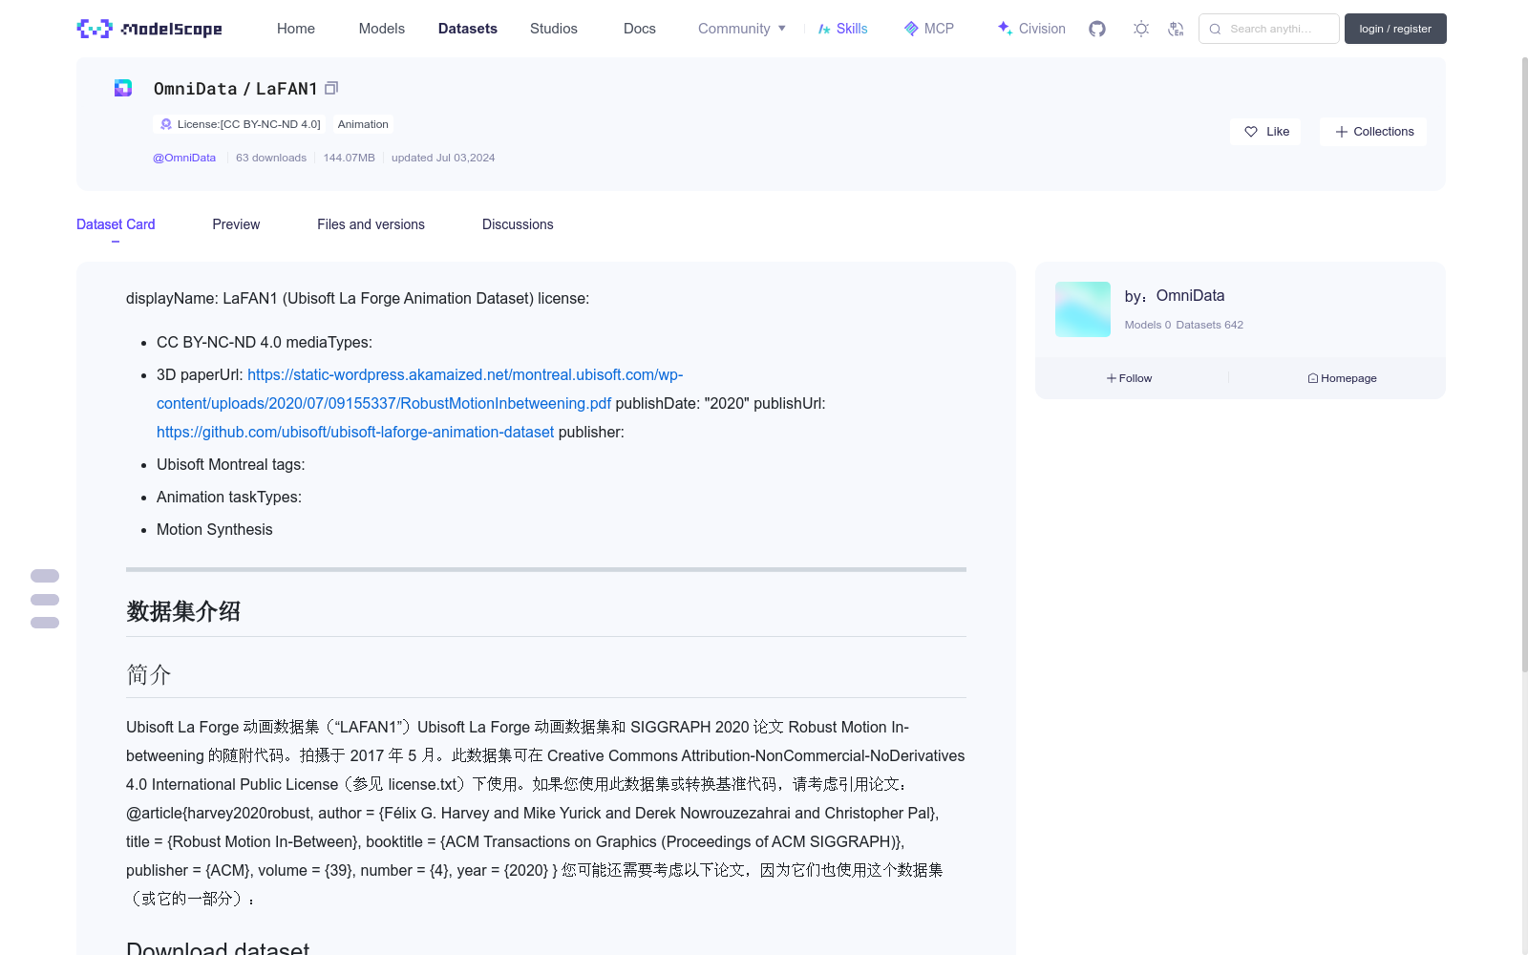The width and height of the screenshot is (1528, 955).
Task: Click the Search anything input field
Action: [x=1269, y=29]
